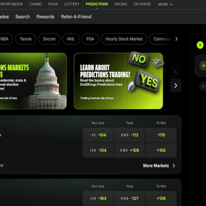Filter by Tennis category chip
The height and width of the screenshot is (206, 206).
(x=26, y=39)
